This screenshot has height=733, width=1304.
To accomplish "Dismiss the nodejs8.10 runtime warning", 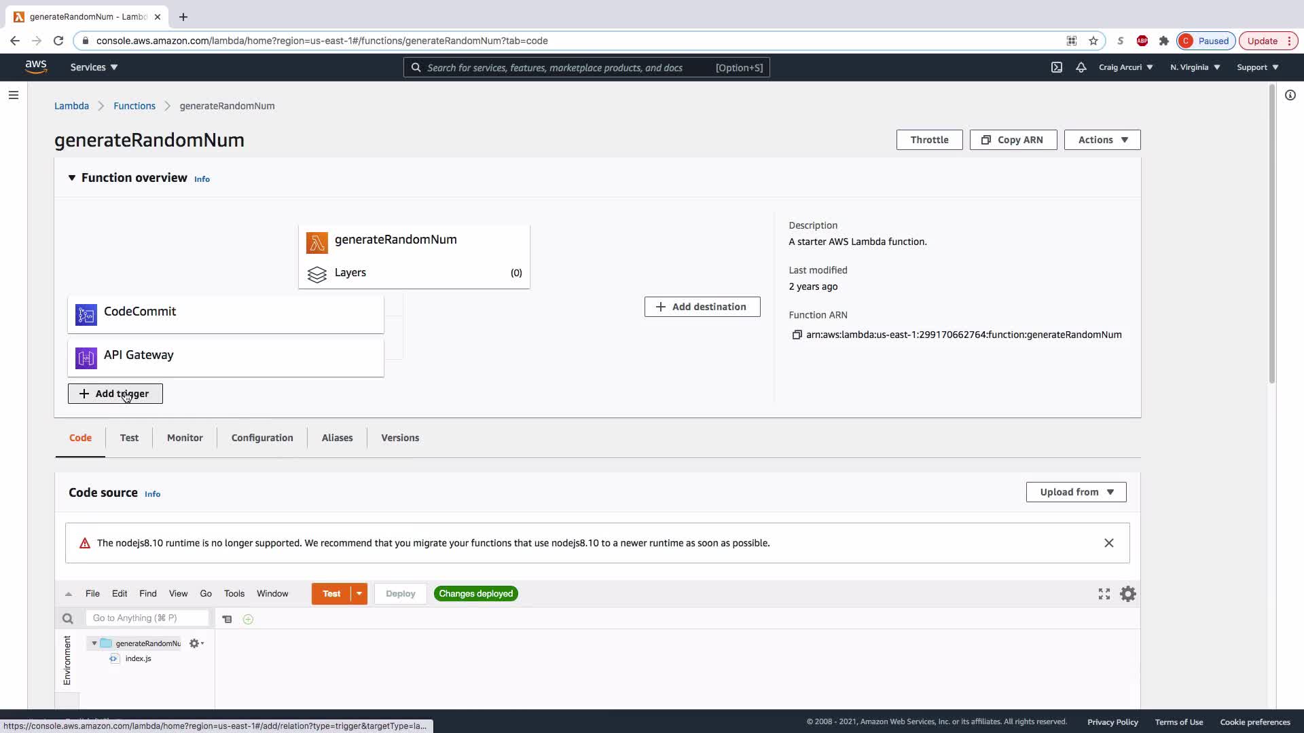I will tap(1109, 543).
